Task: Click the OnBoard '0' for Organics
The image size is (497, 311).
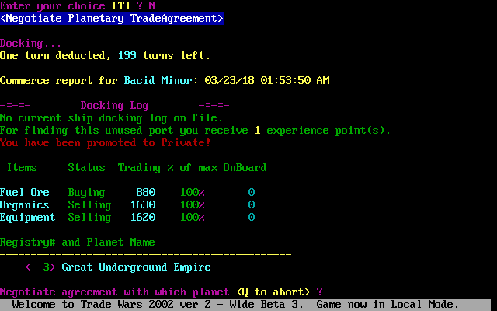Action: coord(252,205)
